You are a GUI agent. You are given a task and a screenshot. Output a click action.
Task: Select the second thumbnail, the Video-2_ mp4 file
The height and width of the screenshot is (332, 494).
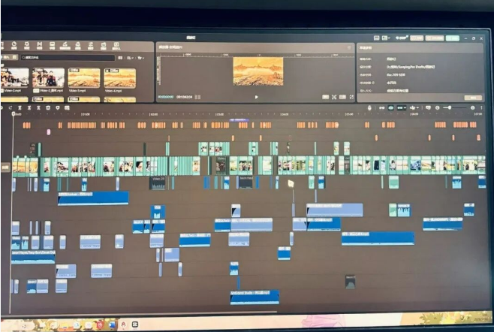tap(48, 77)
